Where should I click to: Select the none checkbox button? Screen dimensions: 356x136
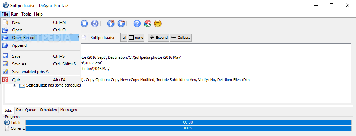pos(136,38)
